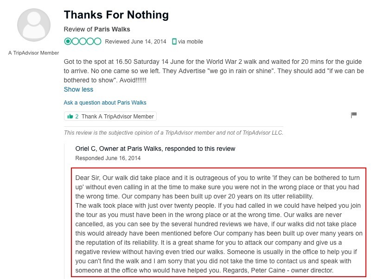The height and width of the screenshot is (279, 371).
Task: Open the "Thanks For Nothing" review title
Action: [116, 15]
